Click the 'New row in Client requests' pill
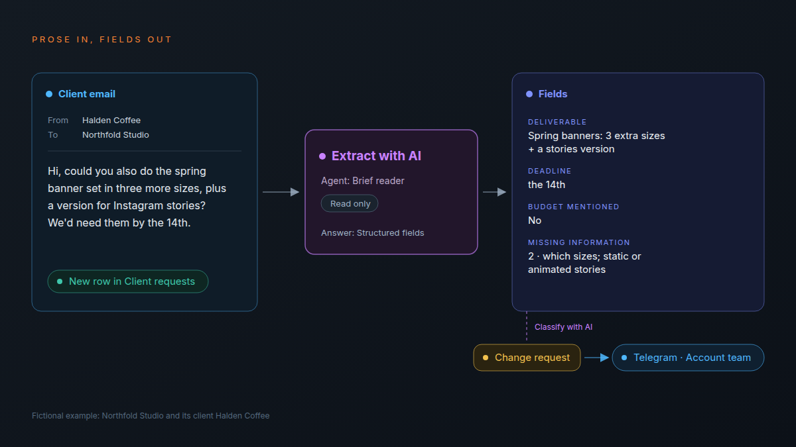This screenshot has width=796, height=447. [128, 281]
